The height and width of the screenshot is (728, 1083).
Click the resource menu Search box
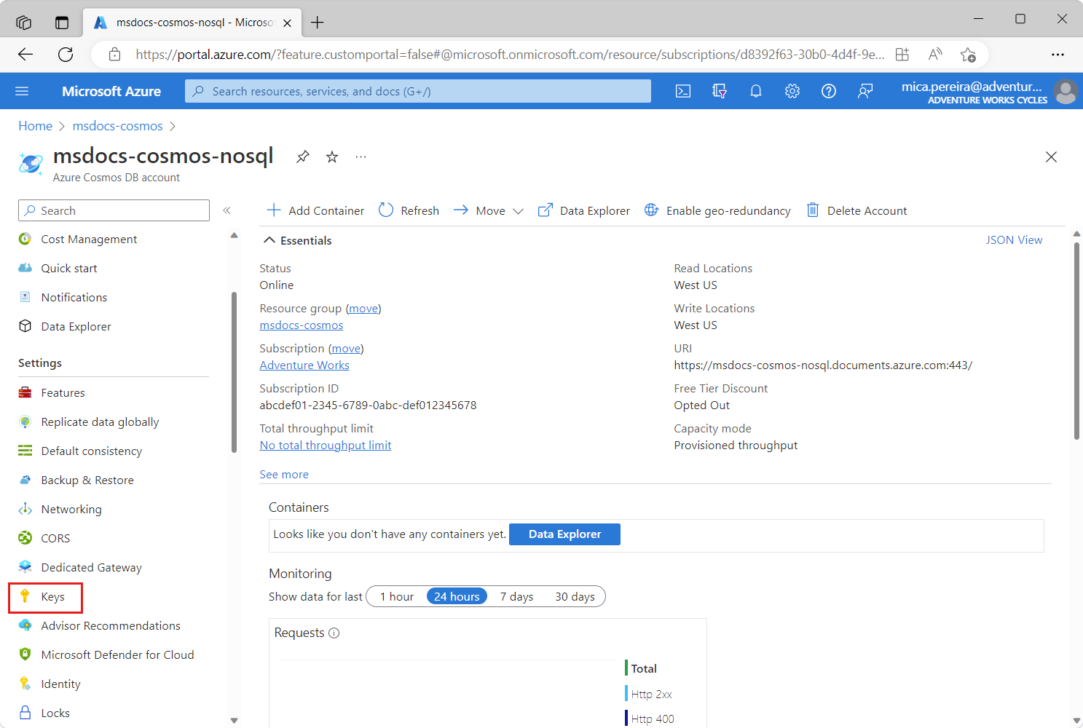coord(114,210)
